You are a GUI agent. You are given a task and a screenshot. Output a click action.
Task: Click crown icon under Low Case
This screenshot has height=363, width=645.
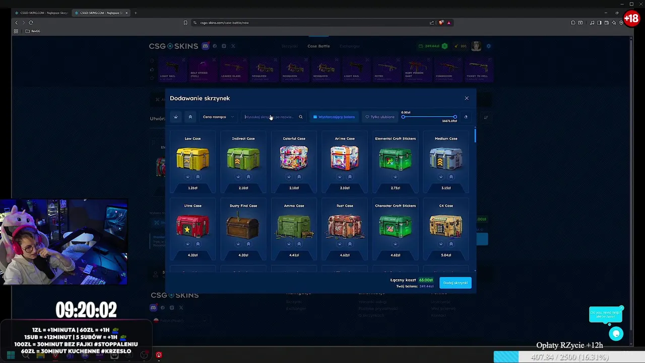point(187,177)
